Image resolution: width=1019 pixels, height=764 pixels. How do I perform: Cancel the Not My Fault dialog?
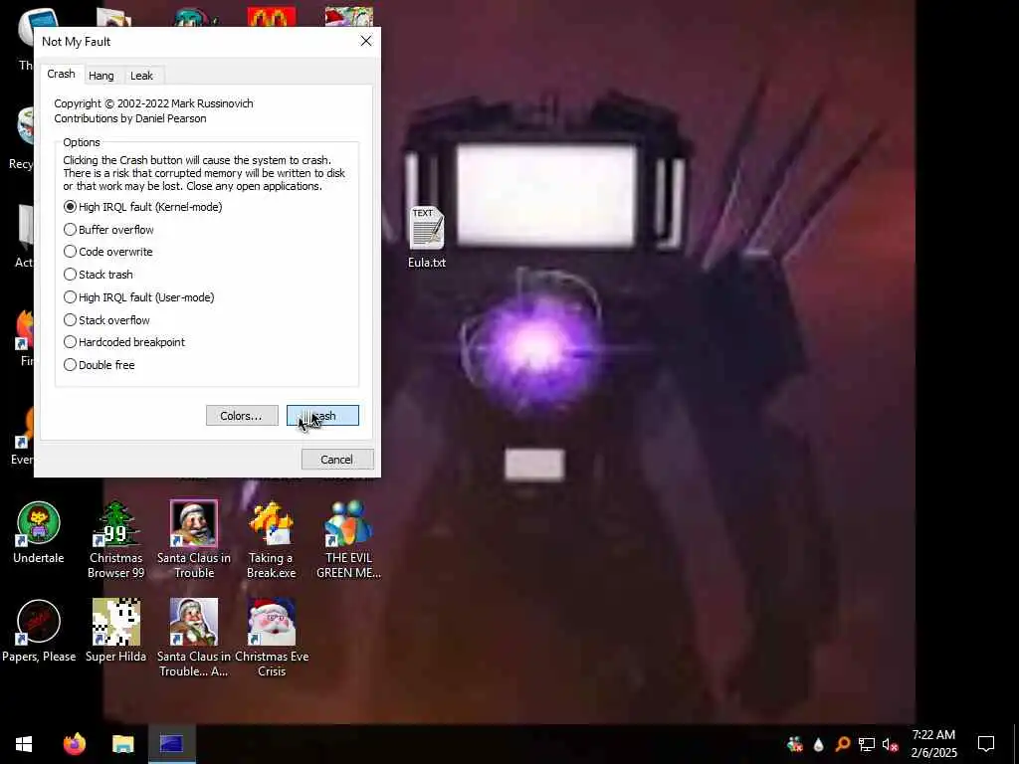[x=337, y=460]
